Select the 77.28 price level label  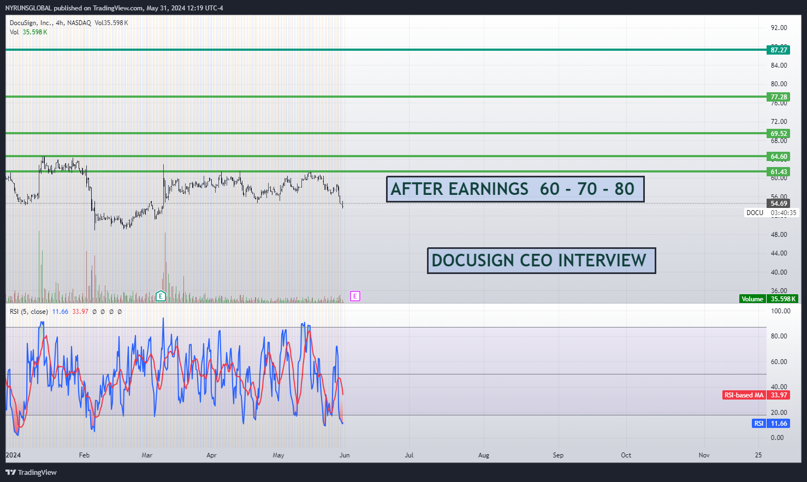(x=779, y=97)
